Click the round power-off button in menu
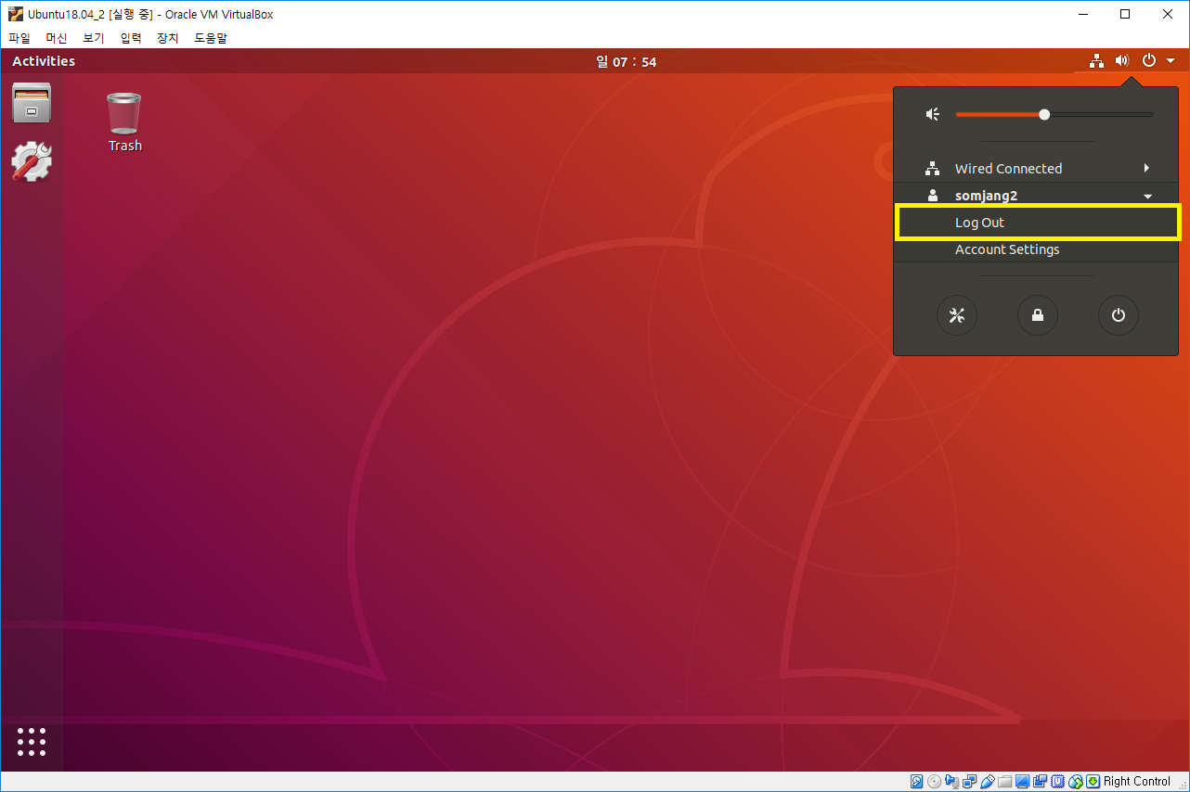 1119,315
